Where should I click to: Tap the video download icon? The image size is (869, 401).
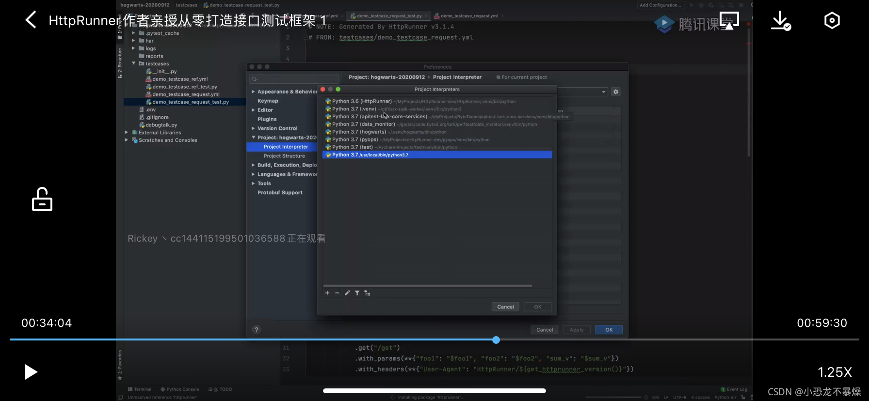pyautogui.click(x=781, y=21)
